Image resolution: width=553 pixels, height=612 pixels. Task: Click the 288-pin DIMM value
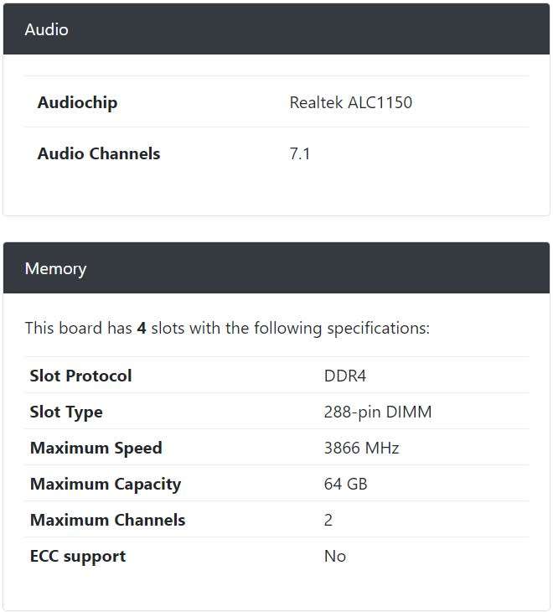point(378,412)
